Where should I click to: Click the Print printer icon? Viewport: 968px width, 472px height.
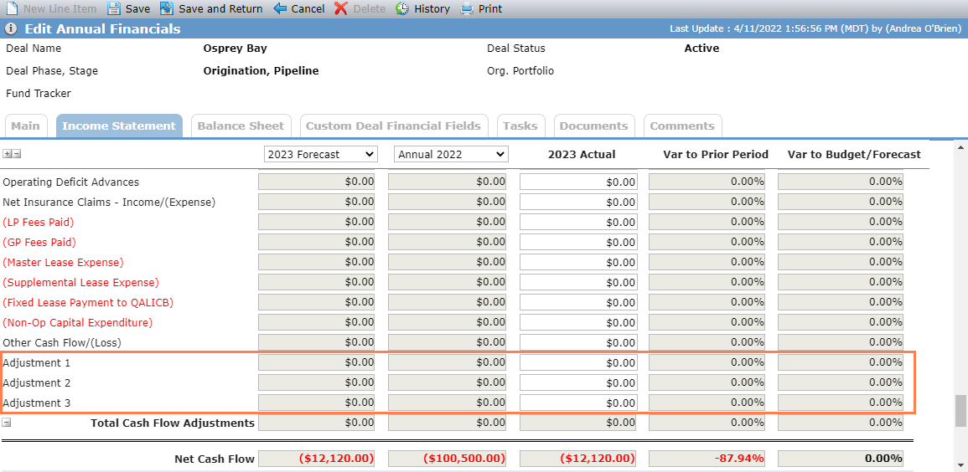tap(467, 8)
